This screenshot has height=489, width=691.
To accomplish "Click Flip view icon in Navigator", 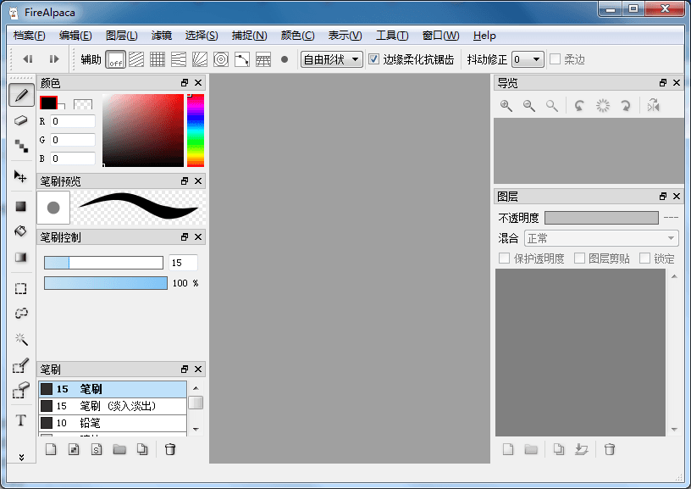I will [653, 106].
